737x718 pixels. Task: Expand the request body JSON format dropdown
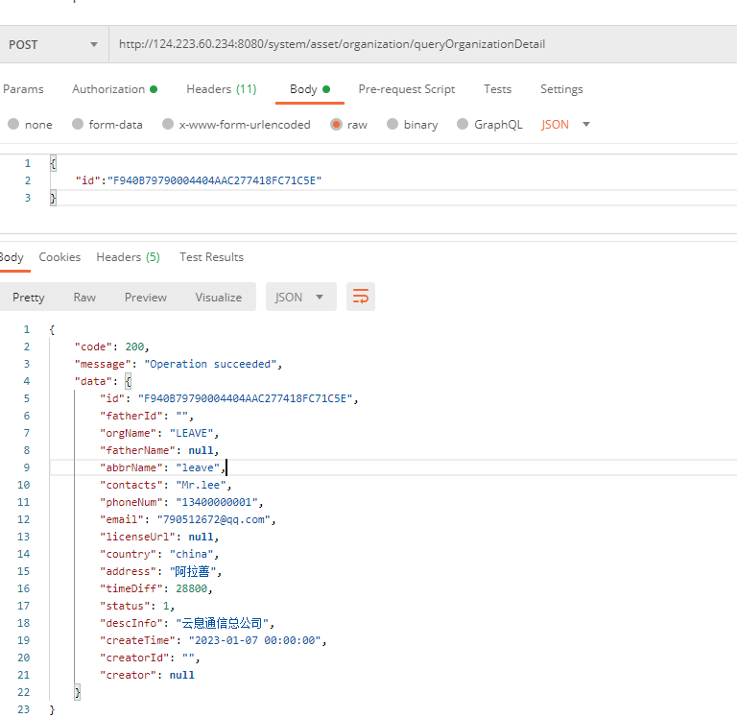[x=566, y=125]
